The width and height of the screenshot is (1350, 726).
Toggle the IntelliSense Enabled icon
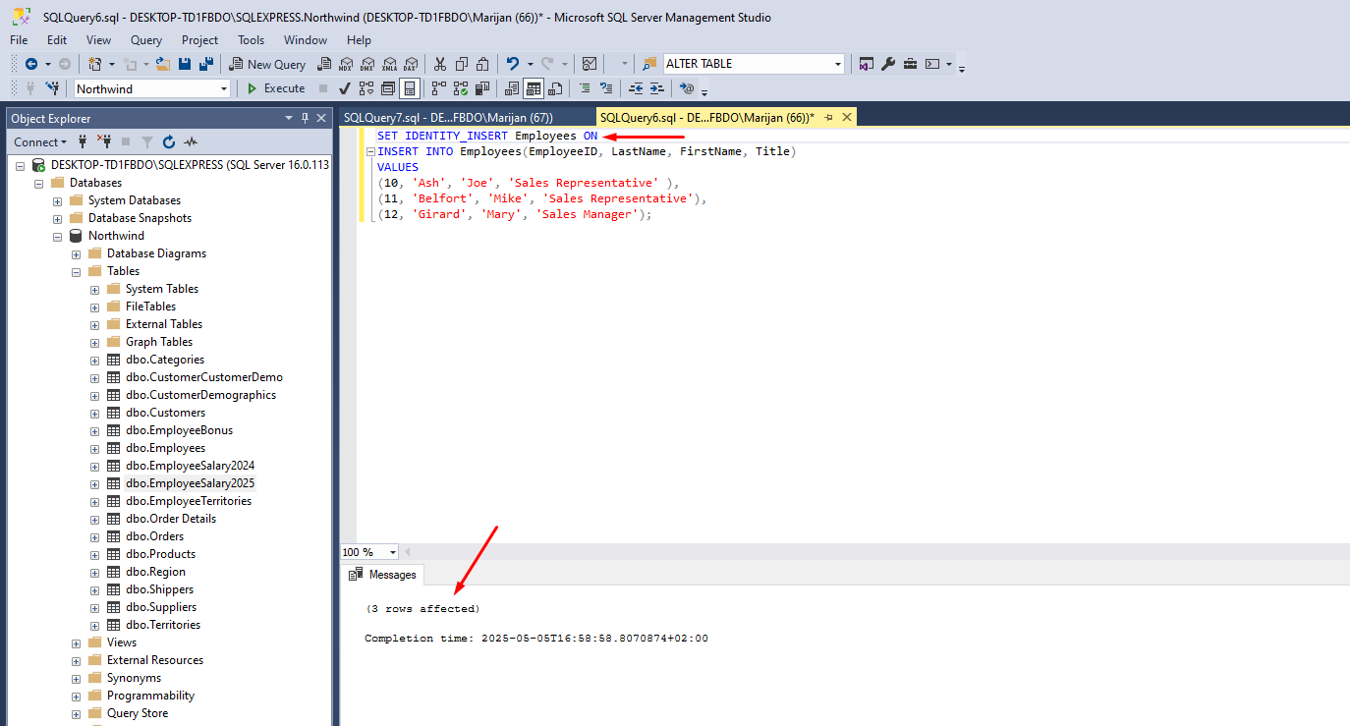click(x=410, y=88)
